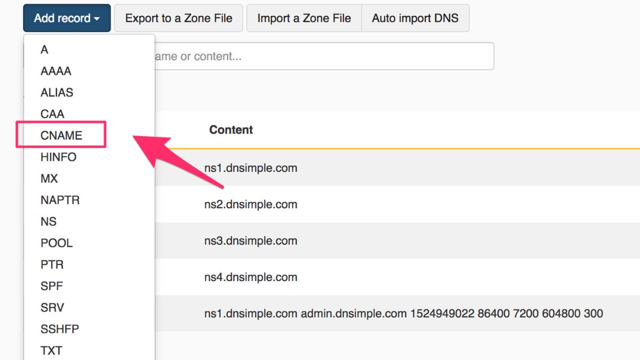Select NS record type option
This screenshot has height=360, width=640.
tap(48, 221)
